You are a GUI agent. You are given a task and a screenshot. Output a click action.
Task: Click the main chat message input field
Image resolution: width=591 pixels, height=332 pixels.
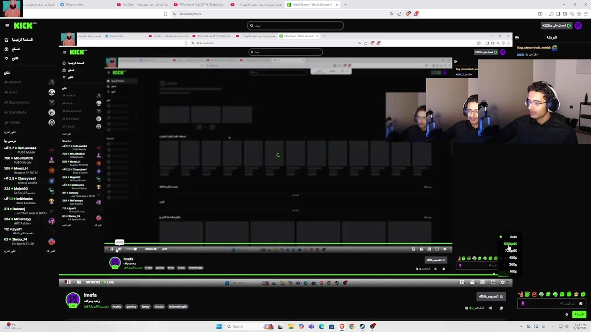point(552,303)
